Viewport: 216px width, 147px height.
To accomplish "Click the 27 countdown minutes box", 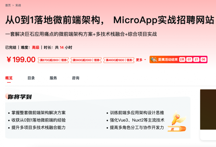I will (x=196, y=59).
